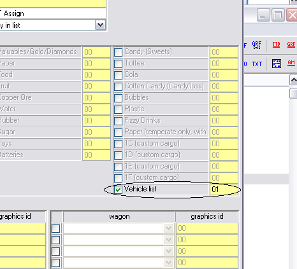The height and width of the screenshot is (269, 297).
Task: Click the Toffee 00 value field
Action: tap(224, 64)
